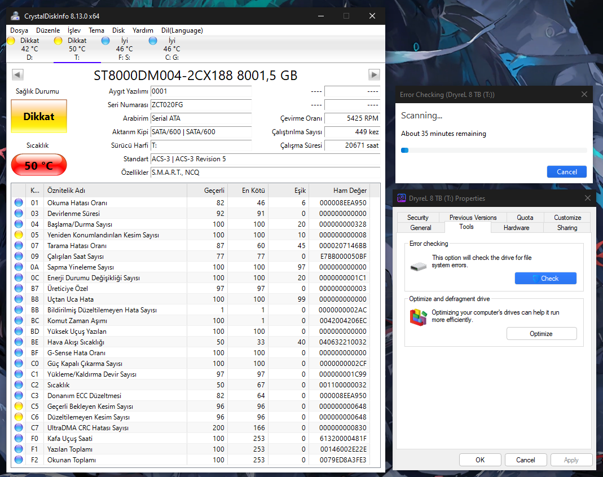Click the Çalışma Süresi value 20671 saat
This screenshot has height=477, width=603.
point(352,145)
